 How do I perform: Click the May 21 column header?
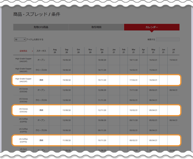(x=153, y=51)
